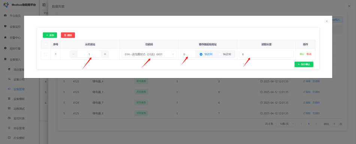The height and width of the screenshot is (144, 356).
Task: Click the 设备模版 icon in the sidebar
Action: pyautogui.click(x=9, y=99)
